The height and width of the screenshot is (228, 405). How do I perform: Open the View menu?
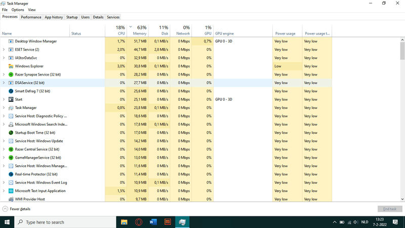point(32,10)
